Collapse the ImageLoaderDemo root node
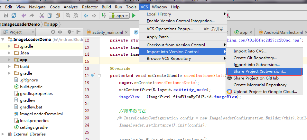The image size is (307, 140). pos(3,40)
